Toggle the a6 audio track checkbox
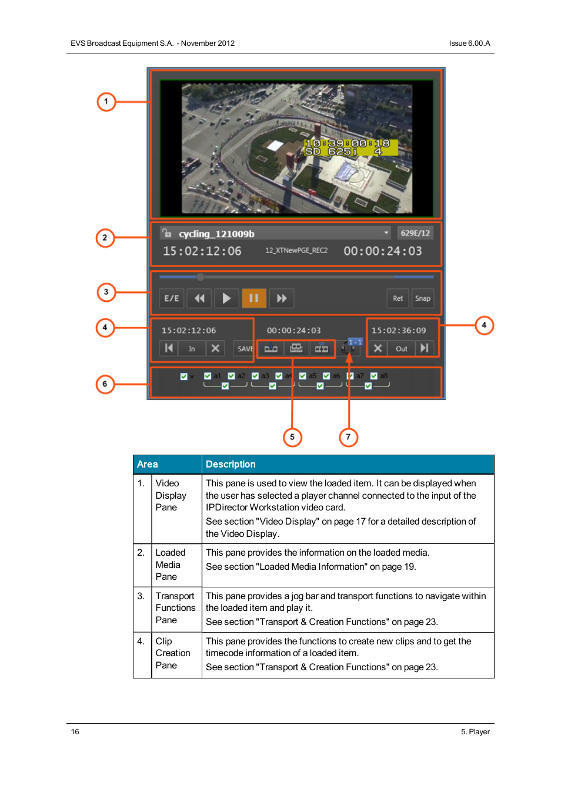 point(326,376)
